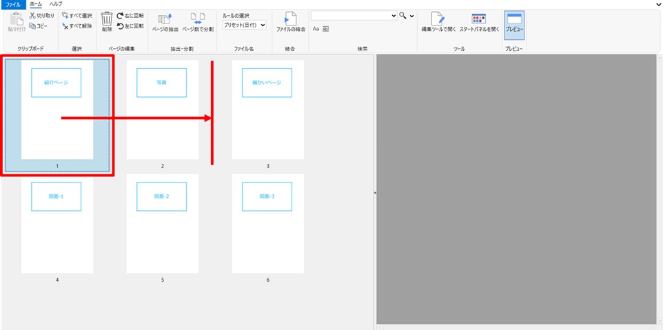Switch to the ヘルプ tab
Viewport: 663px width, 330px height.
(x=55, y=4)
